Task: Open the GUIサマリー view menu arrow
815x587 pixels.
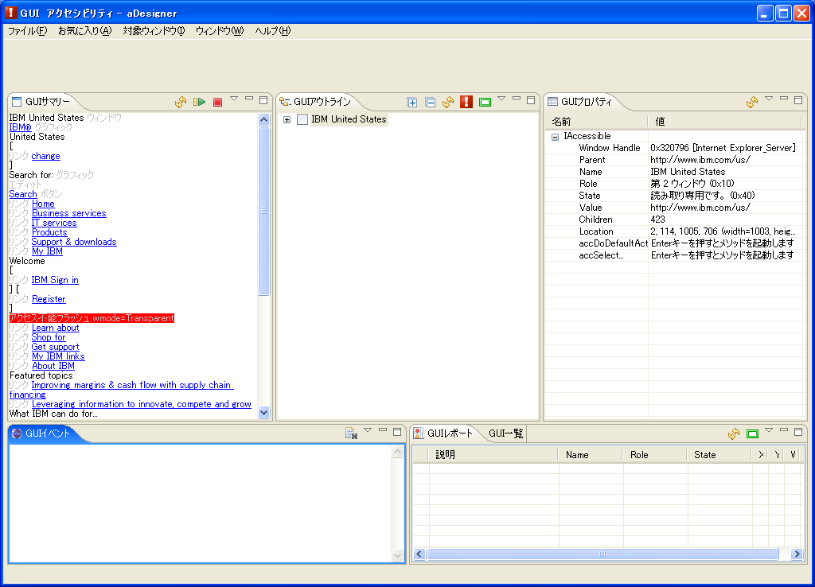Action: (234, 98)
